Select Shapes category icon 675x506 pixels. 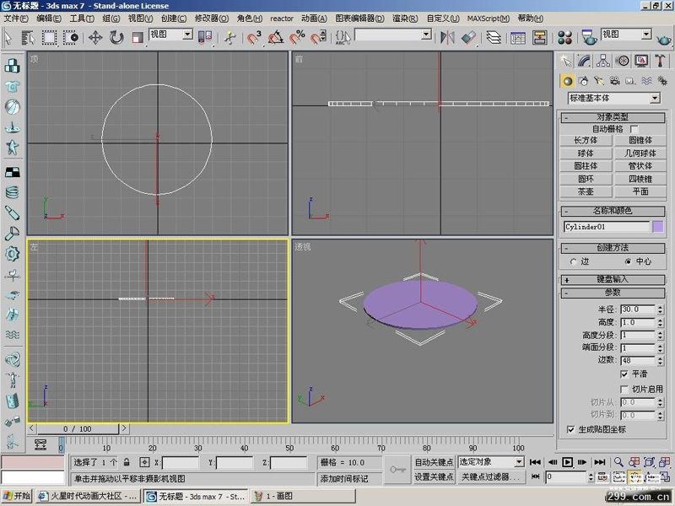tap(583, 81)
